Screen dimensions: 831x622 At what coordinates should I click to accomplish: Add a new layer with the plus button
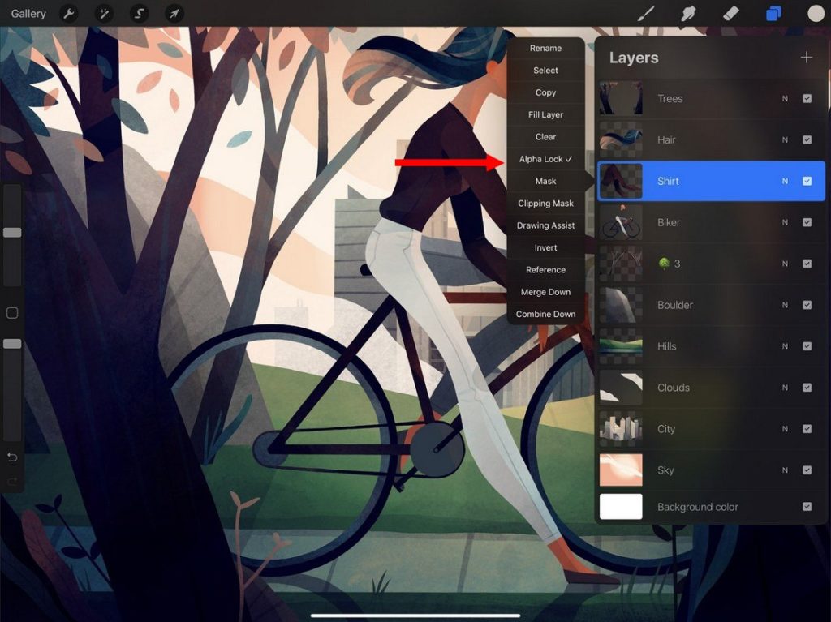(x=807, y=57)
